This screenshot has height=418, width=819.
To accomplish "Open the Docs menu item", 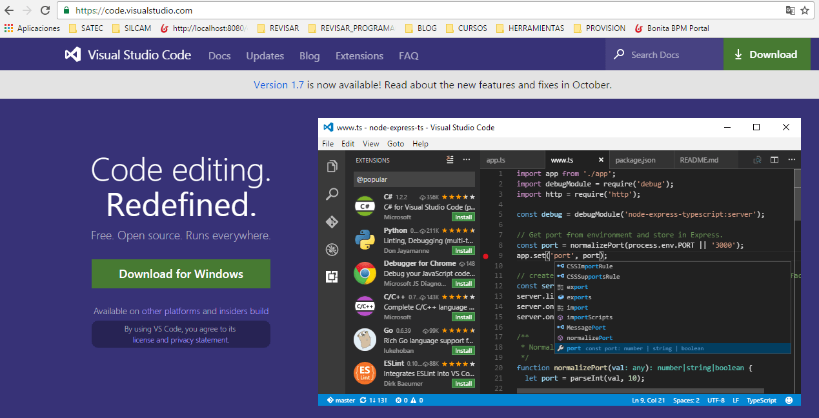I will coord(219,56).
